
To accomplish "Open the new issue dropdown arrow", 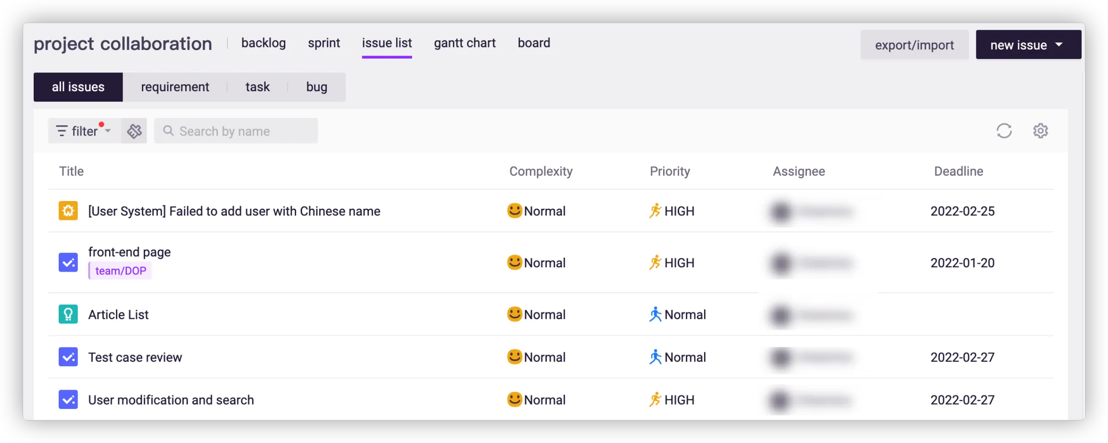I will tap(1059, 45).
